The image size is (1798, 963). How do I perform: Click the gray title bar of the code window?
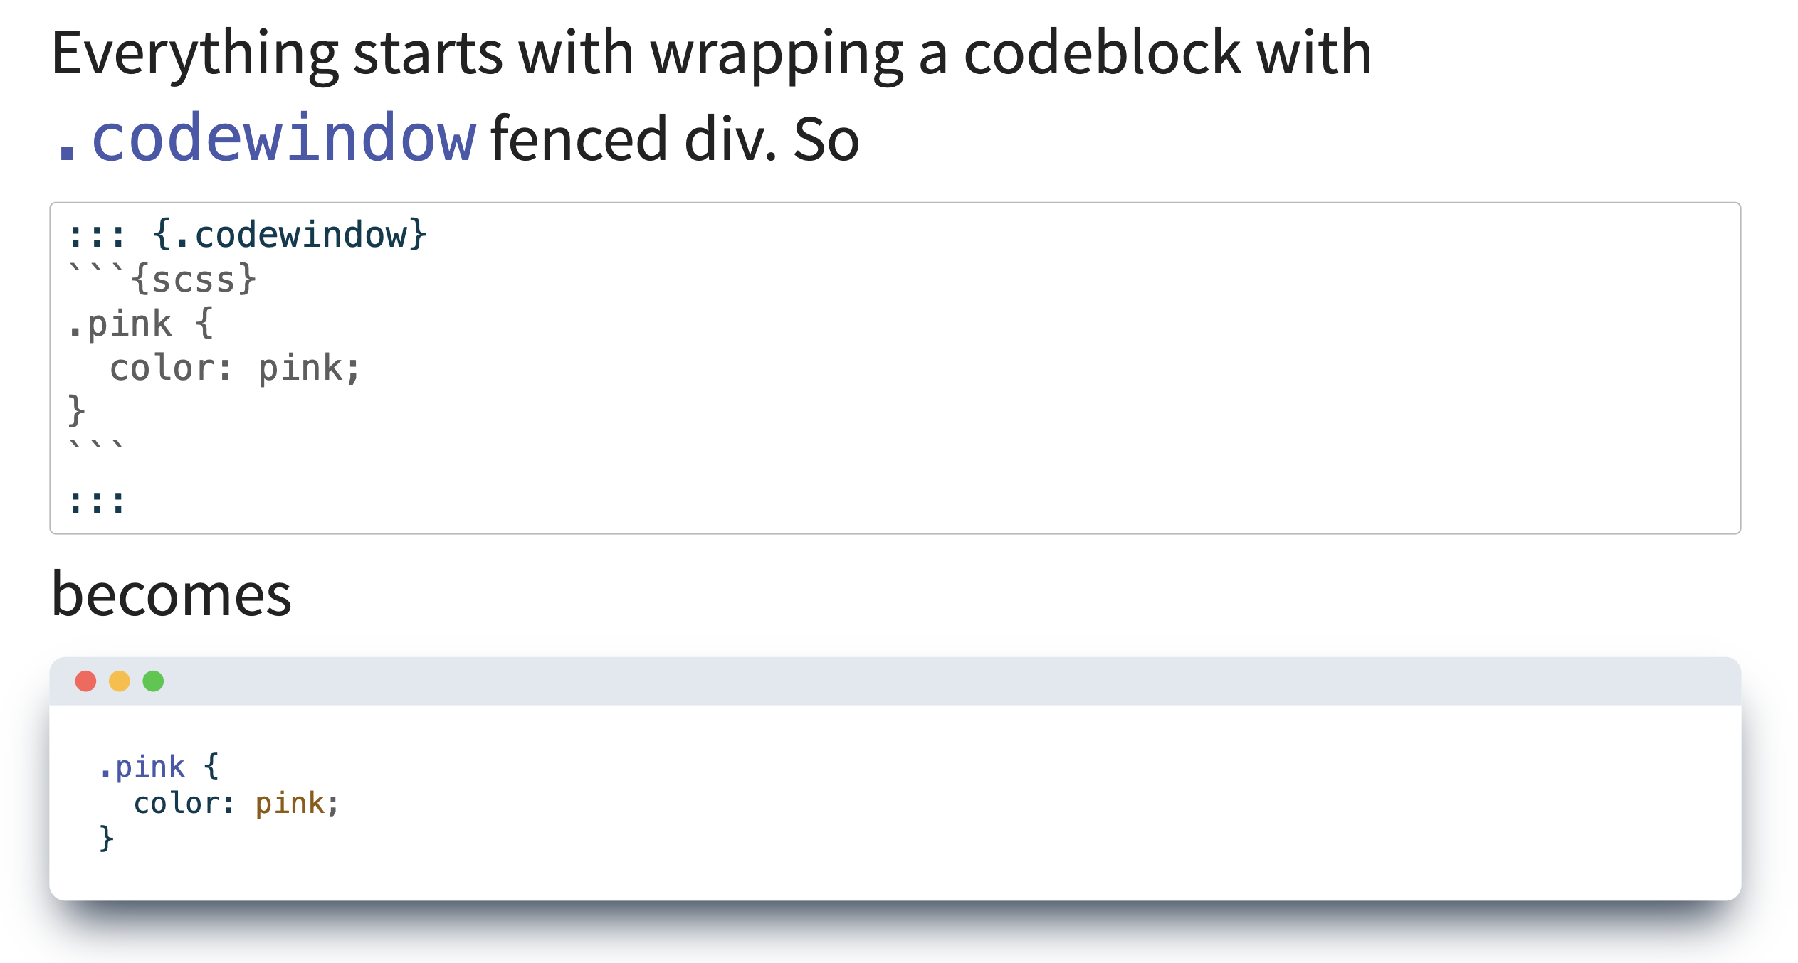coord(854,681)
